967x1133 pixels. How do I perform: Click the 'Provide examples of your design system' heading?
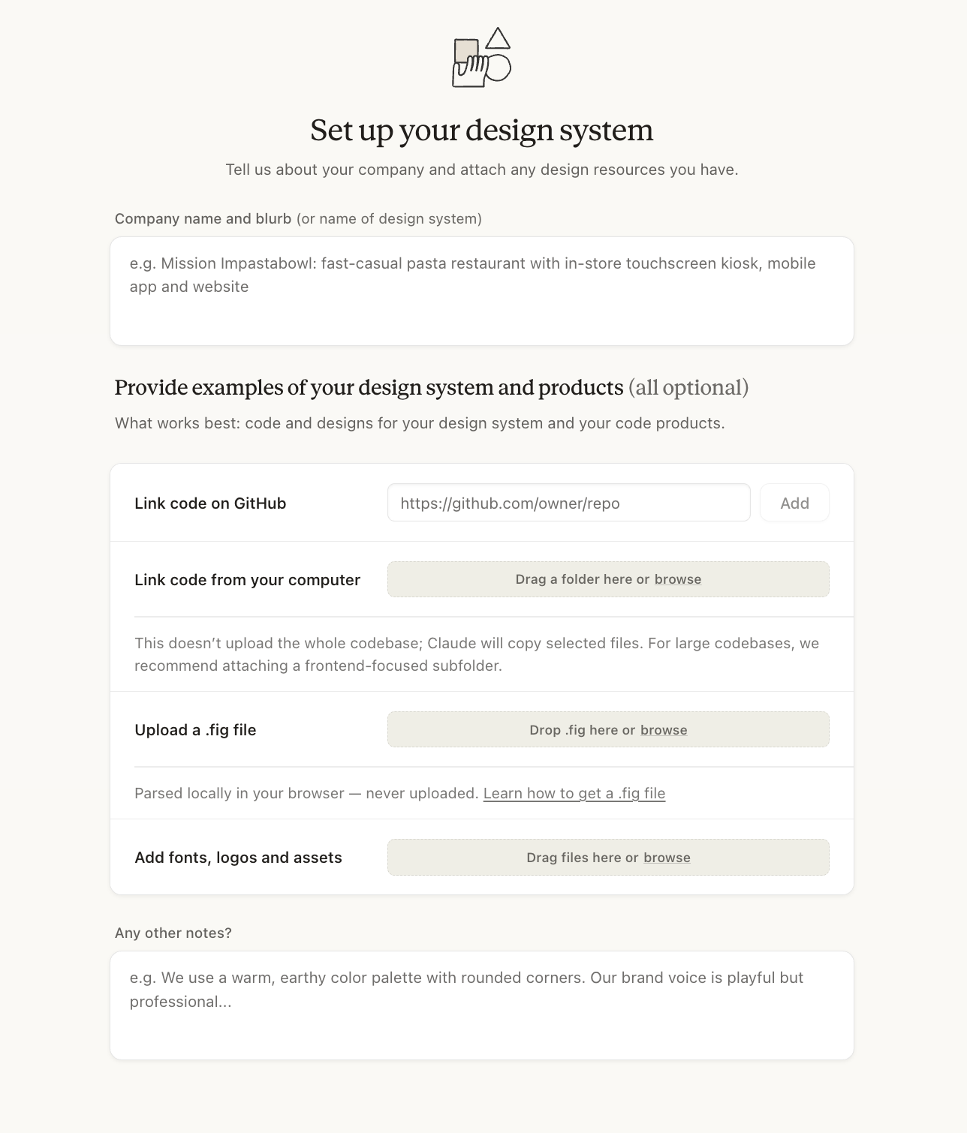tap(369, 387)
